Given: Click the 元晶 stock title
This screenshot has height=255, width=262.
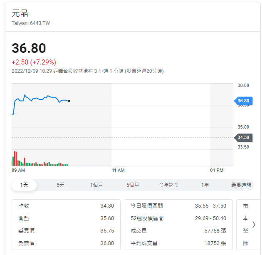Looking at the screenshot, I should [20, 13].
